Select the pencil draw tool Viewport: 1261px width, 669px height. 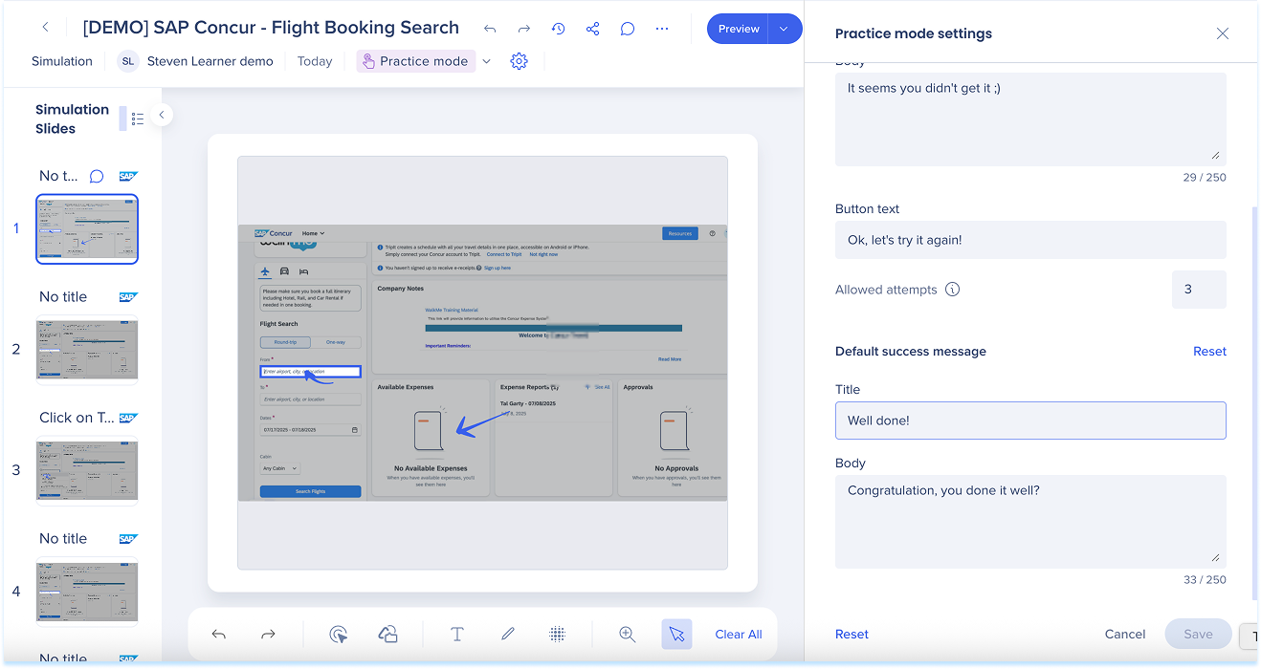508,634
